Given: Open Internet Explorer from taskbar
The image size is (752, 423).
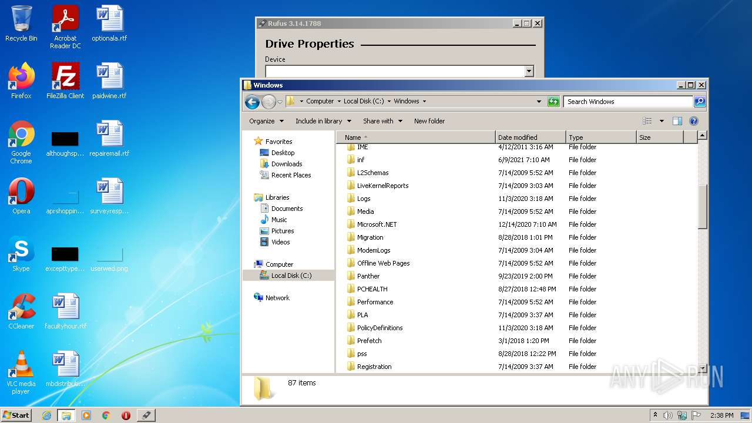Looking at the screenshot, I should [46, 415].
